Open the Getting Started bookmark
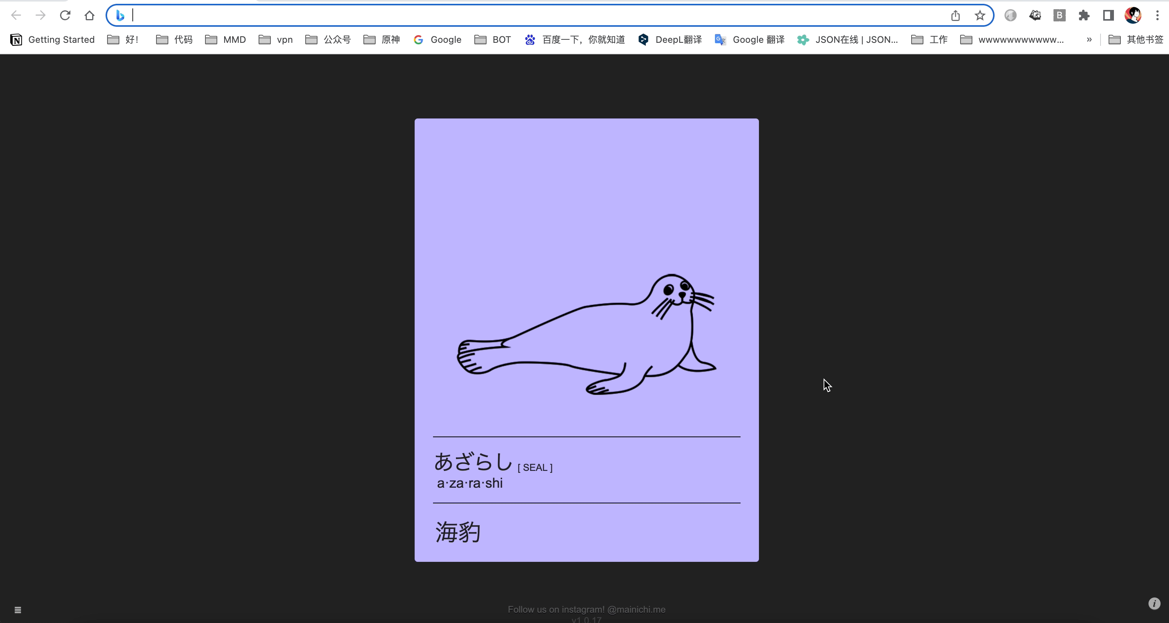1169x623 pixels. (x=53, y=40)
